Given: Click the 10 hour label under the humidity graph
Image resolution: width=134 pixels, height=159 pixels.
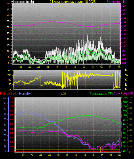Looking at the screenshot, I should (58, 155).
